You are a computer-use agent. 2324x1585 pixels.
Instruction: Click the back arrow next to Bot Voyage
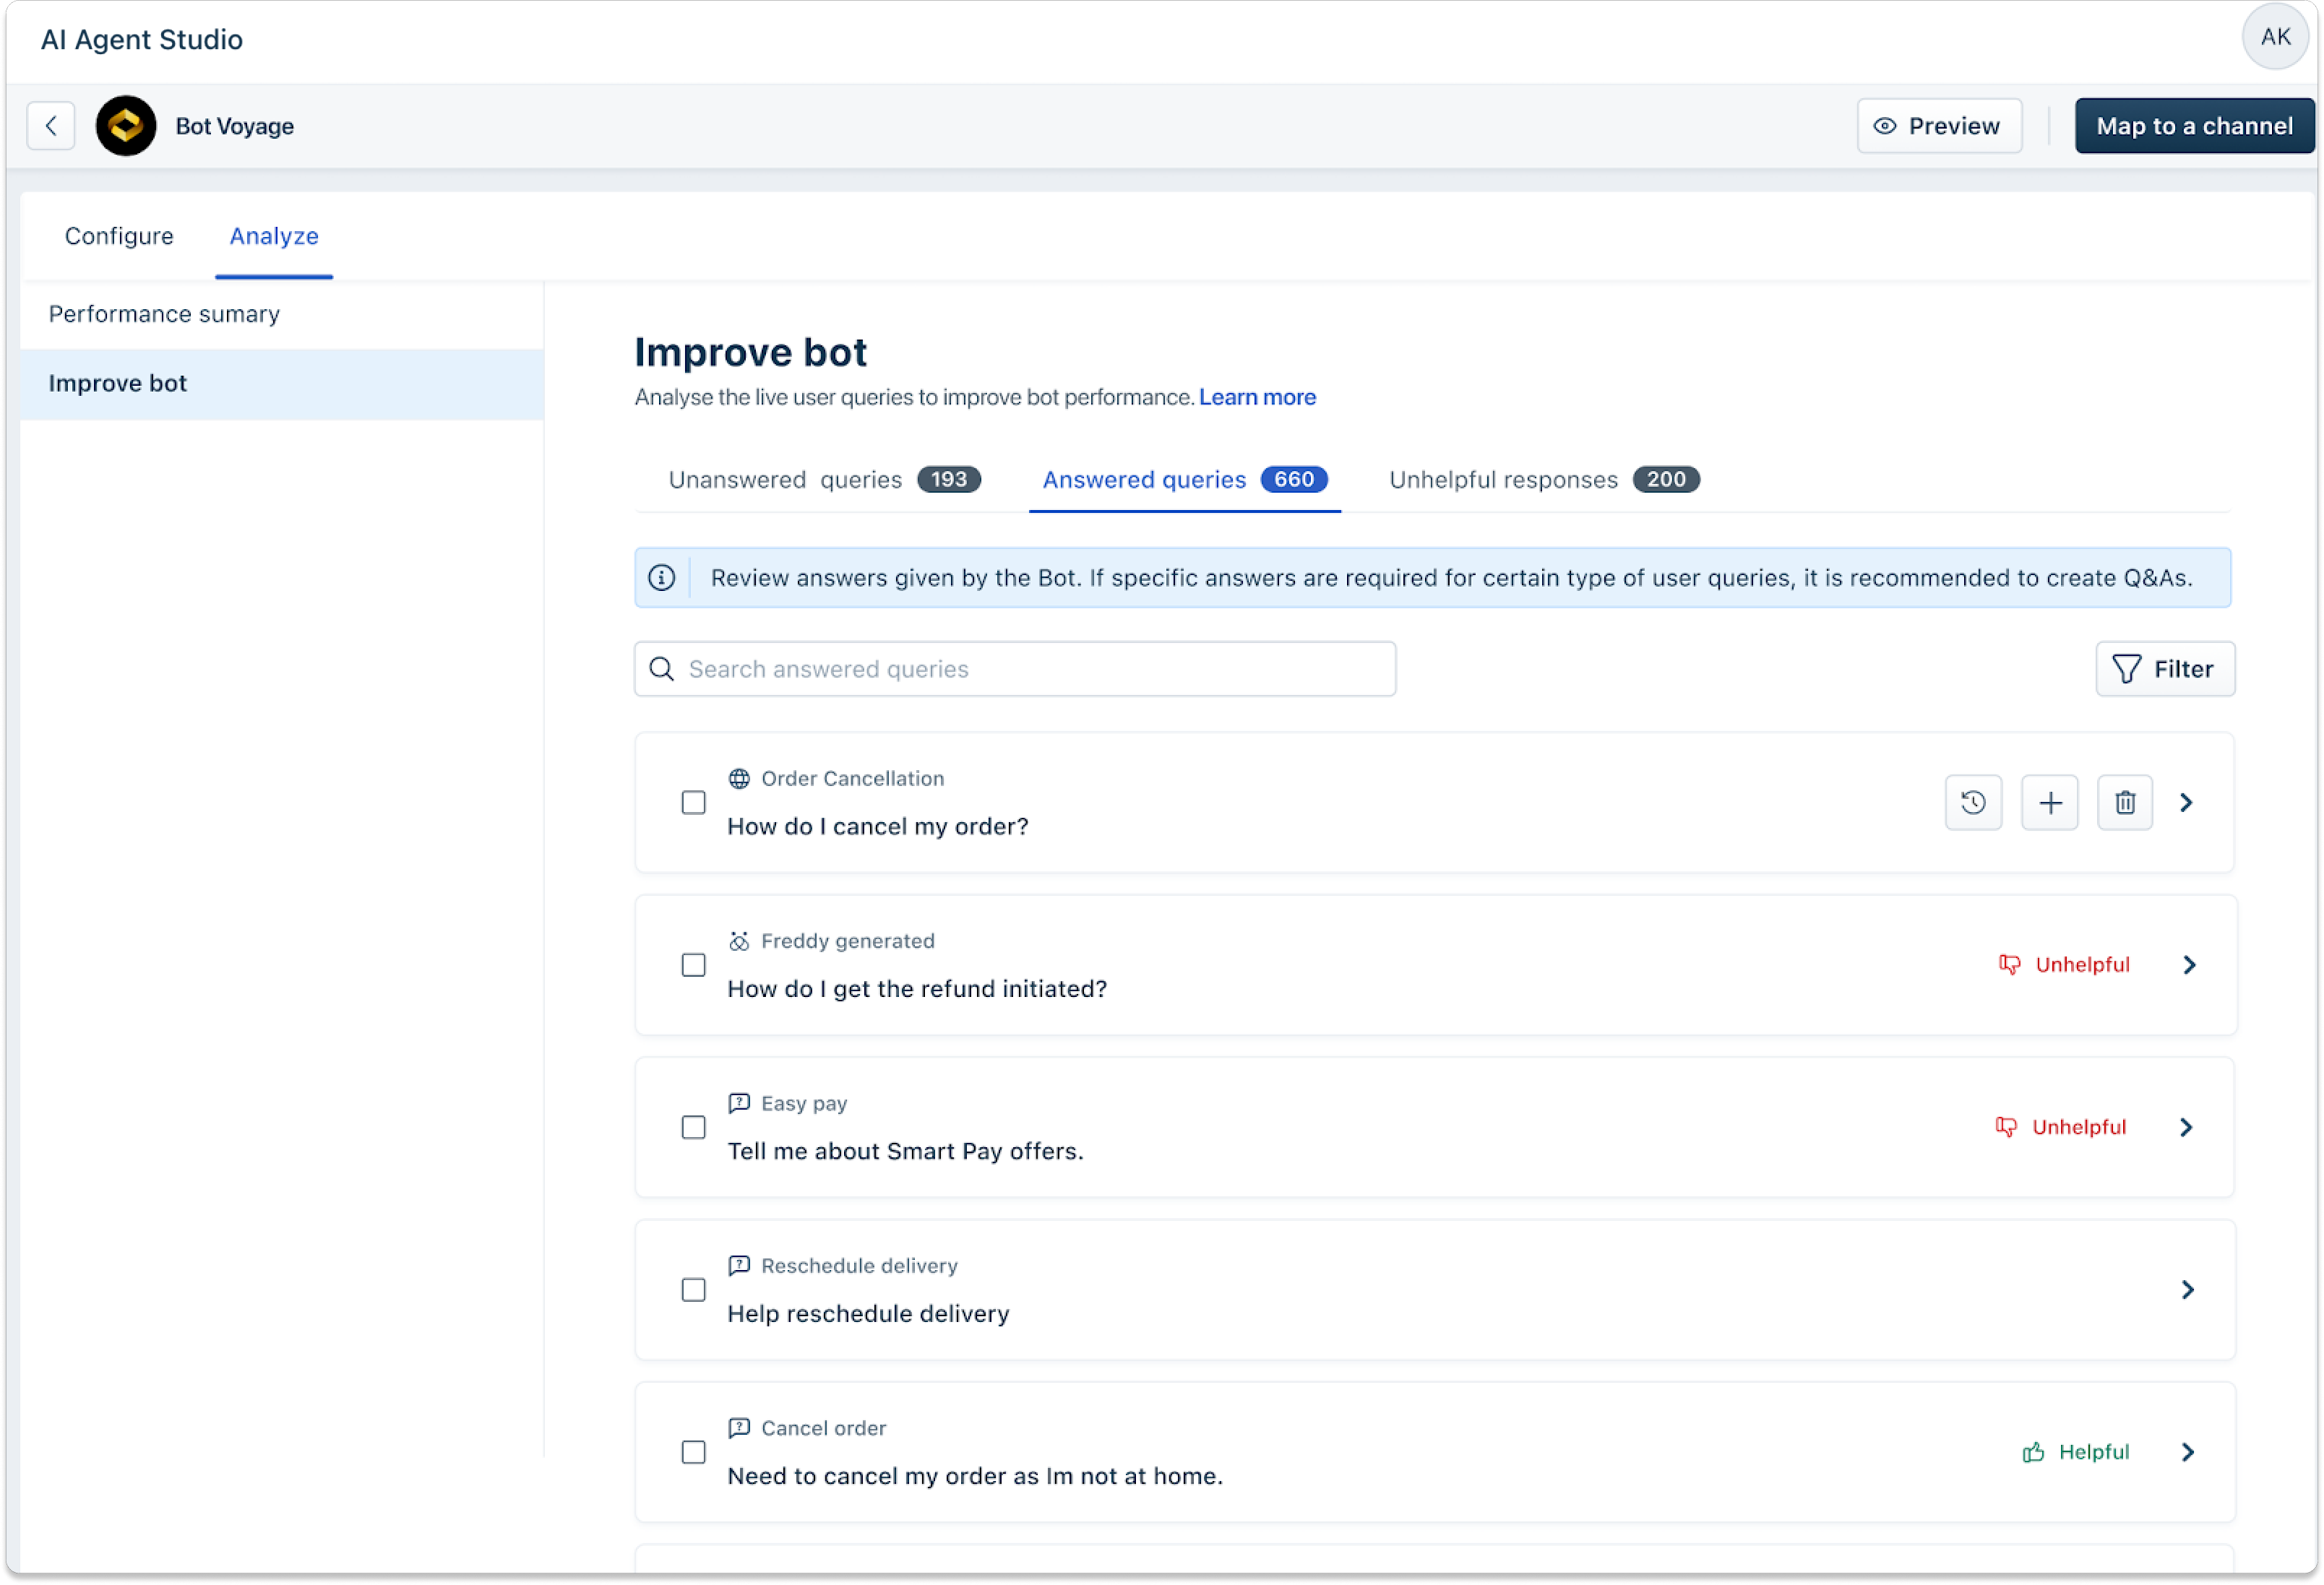(51, 126)
